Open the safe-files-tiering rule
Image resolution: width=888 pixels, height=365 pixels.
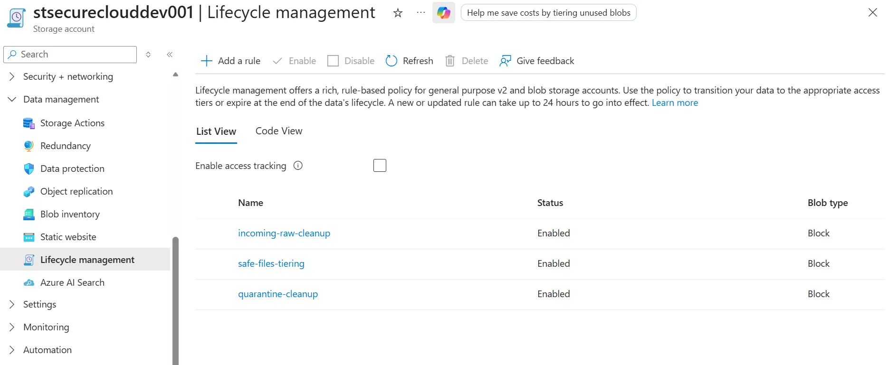click(x=271, y=263)
